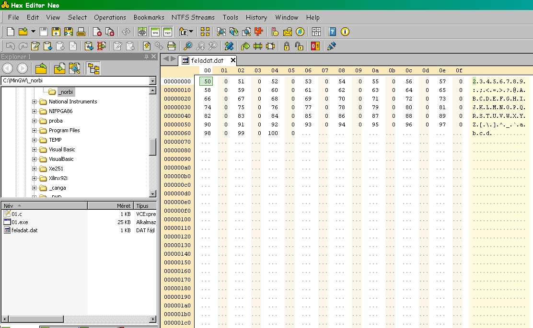The width and height of the screenshot is (533, 328).
Task: Click the closed padlock lock icon
Action: pyautogui.click(x=287, y=46)
